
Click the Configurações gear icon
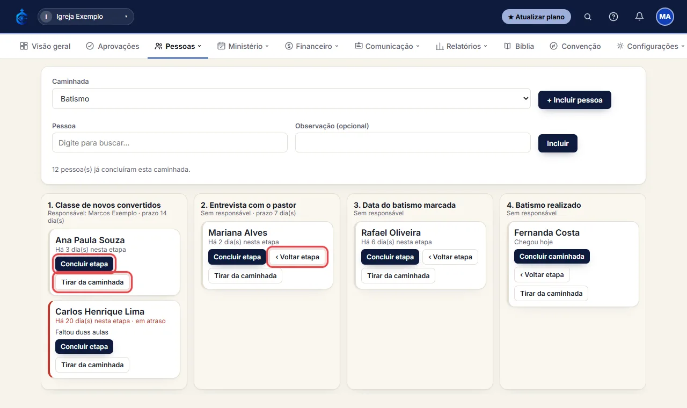tap(620, 46)
